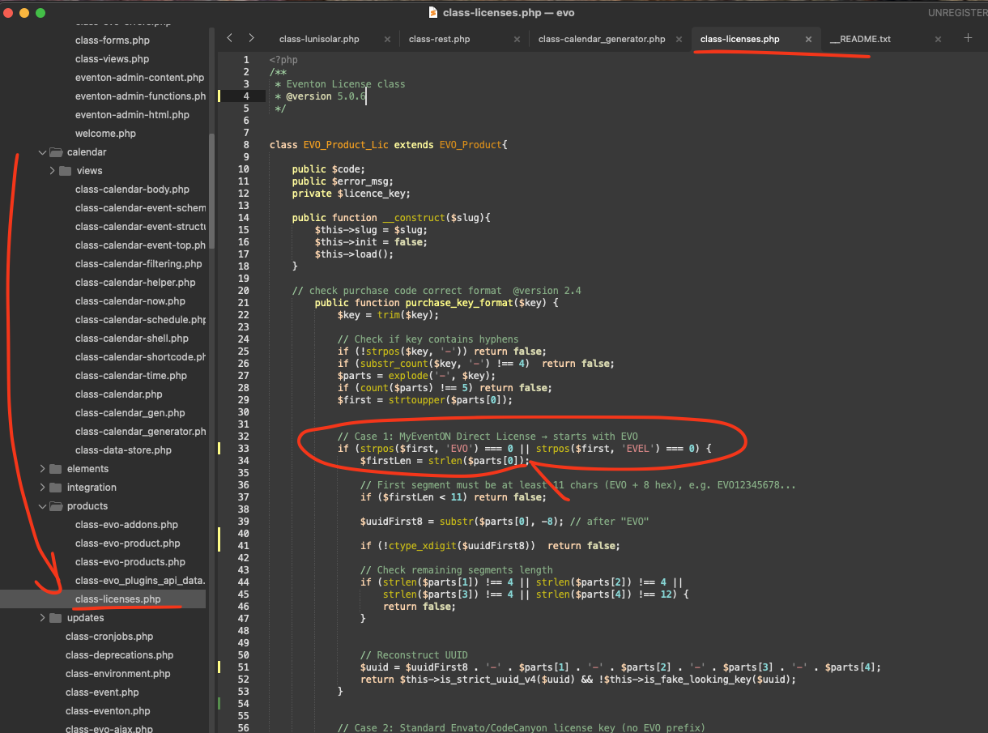Image resolution: width=988 pixels, height=733 pixels.
Task: Collapse the calendar folder arrow
Action: [x=43, y=152]
